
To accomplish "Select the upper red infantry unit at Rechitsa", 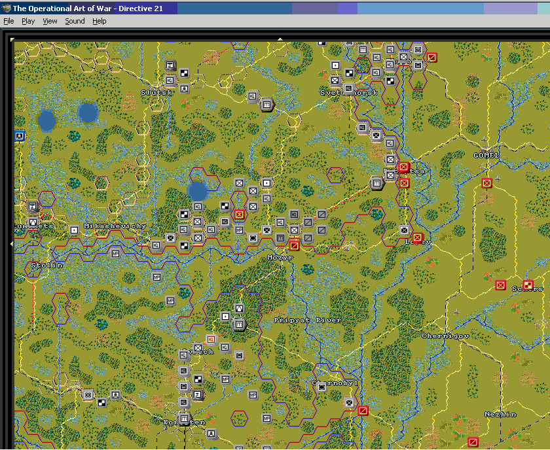I will click(404, 167).
